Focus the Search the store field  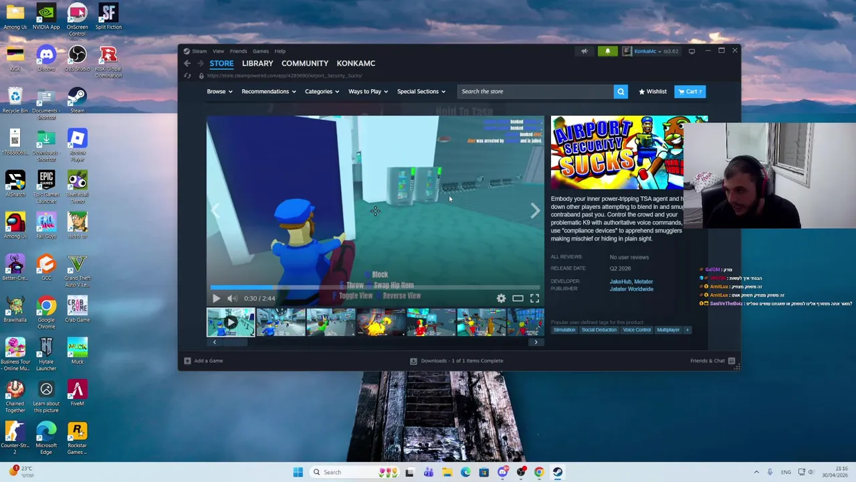535,92
